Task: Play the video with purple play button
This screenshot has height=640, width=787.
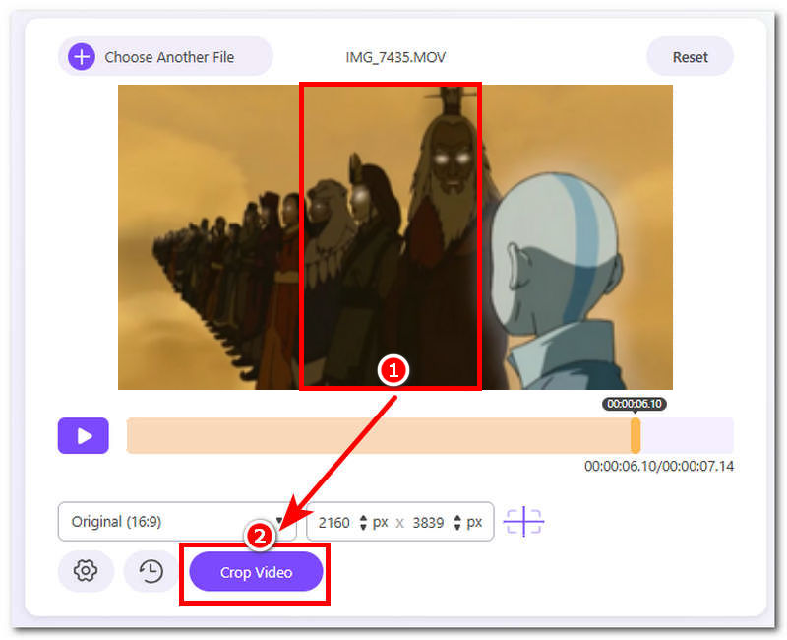Action: [84, 435]
